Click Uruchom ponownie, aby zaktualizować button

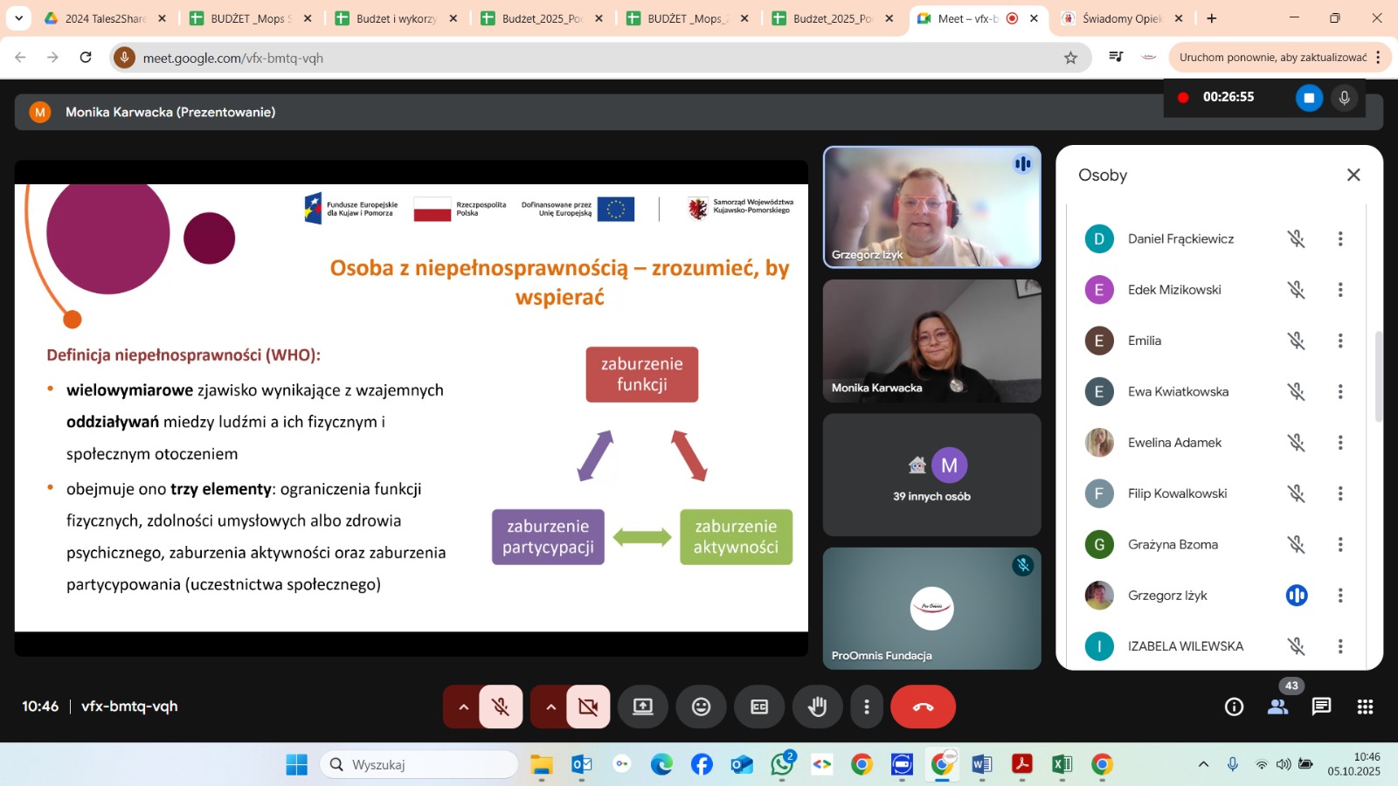point(1272,58)
